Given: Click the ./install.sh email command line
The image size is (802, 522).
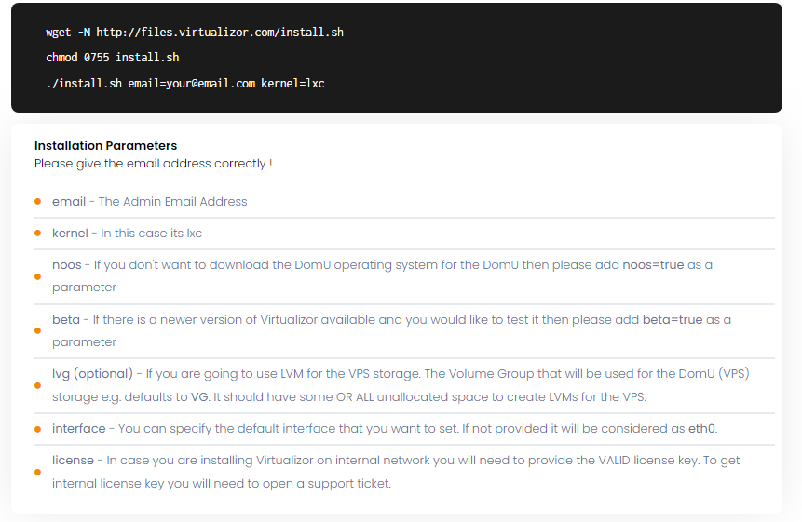Looking at the screenshot, I should point(185,83).
